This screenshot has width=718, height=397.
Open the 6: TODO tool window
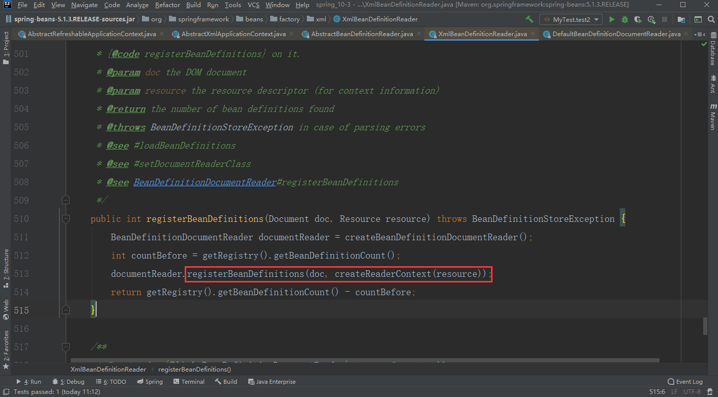[110, 382]
